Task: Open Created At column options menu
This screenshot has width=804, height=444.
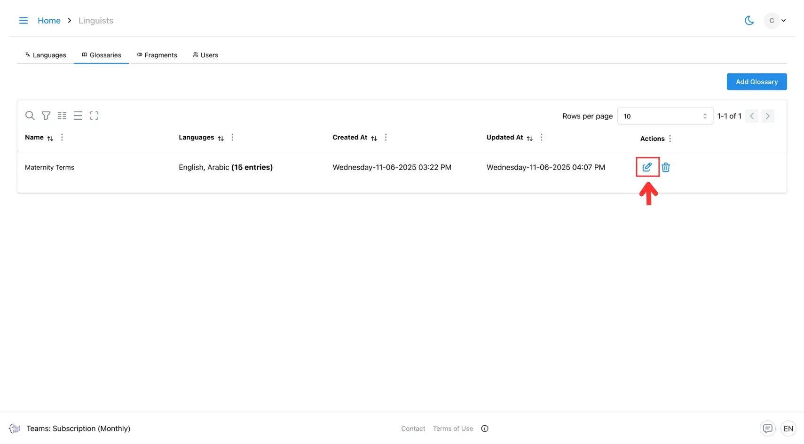Action: (x=386, y=137)
